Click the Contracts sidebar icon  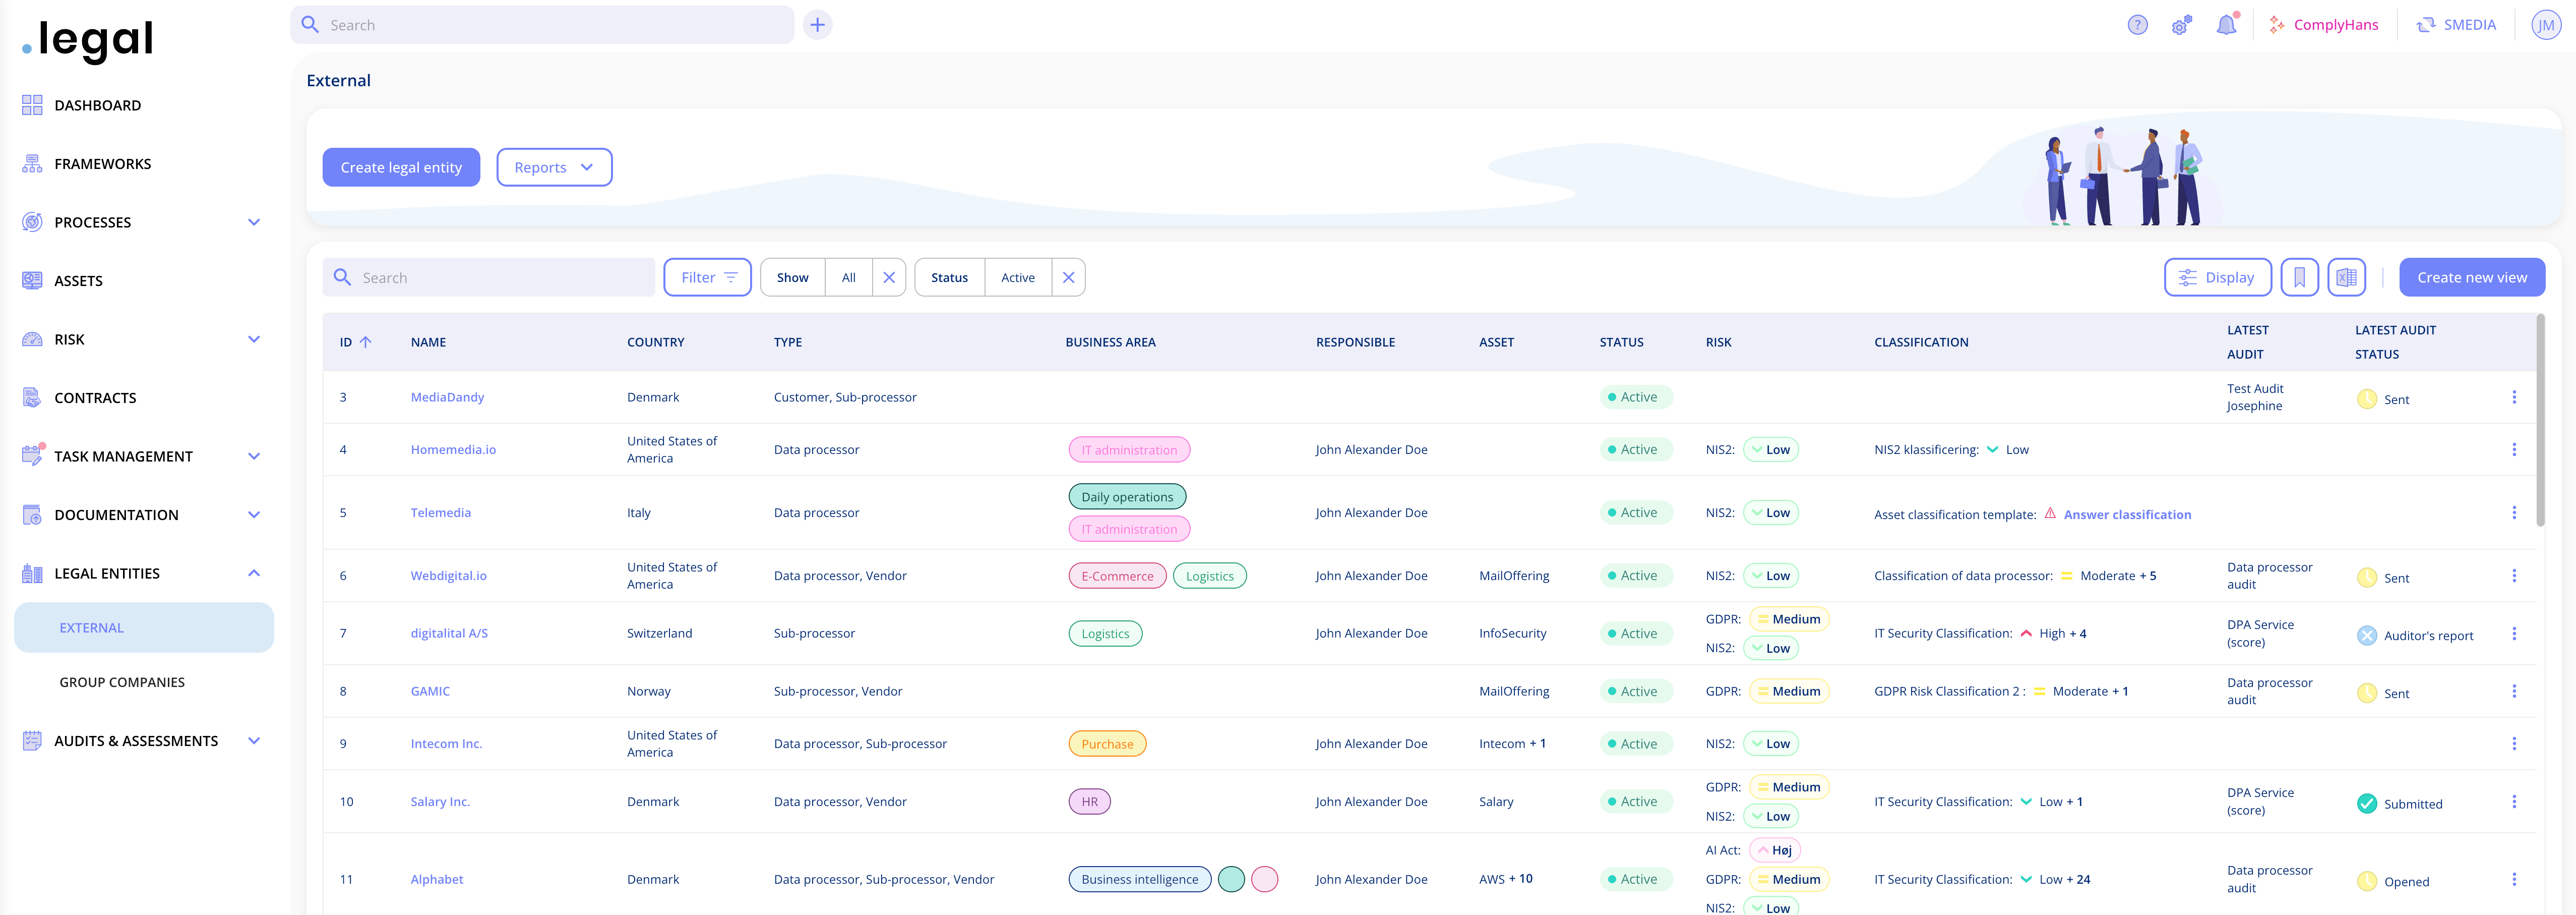point(32,397)
